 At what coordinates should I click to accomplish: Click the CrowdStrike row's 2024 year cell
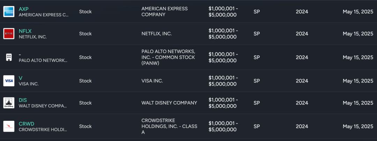pos(302,126)
